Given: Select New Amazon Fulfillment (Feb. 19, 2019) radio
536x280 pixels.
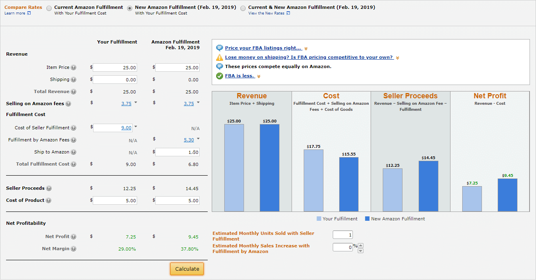Looking at the screenshot, I should 130,8.
